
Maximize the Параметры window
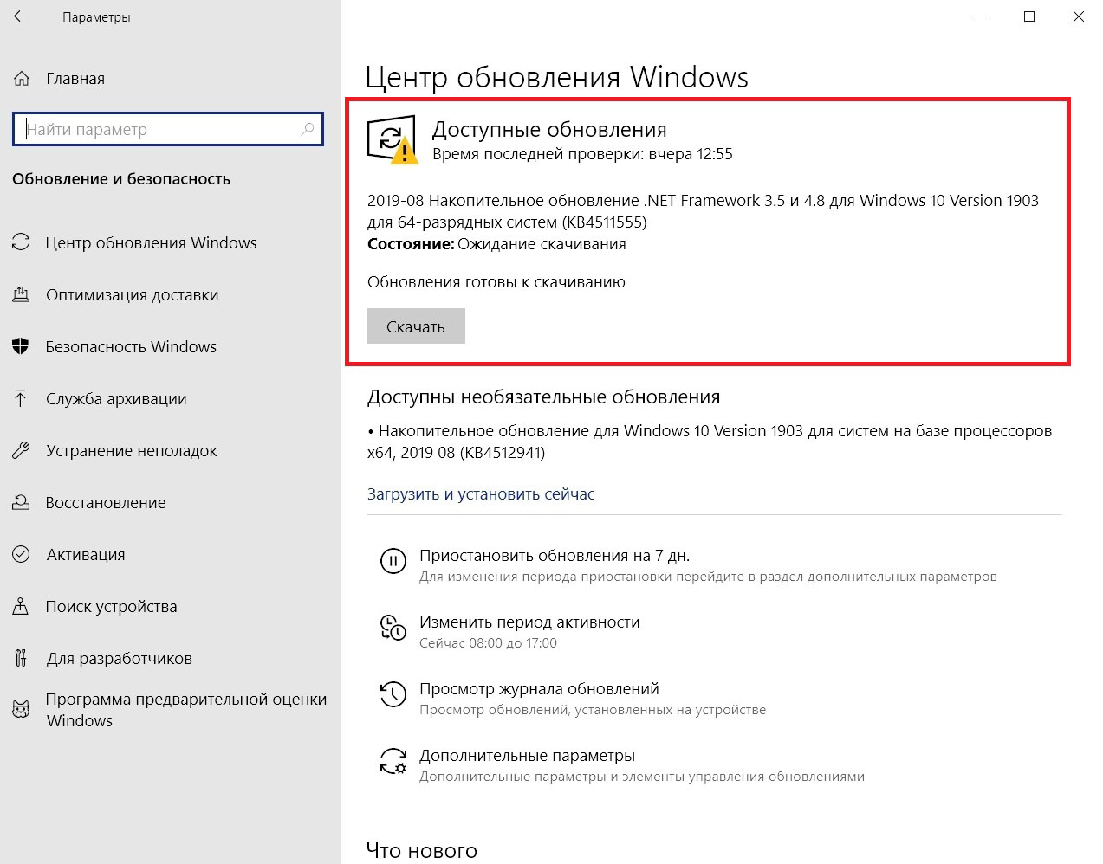click(1029, 16)
